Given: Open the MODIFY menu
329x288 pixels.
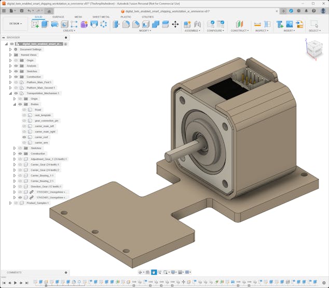Looking at the screenshot, I should (x=145, y=31).
